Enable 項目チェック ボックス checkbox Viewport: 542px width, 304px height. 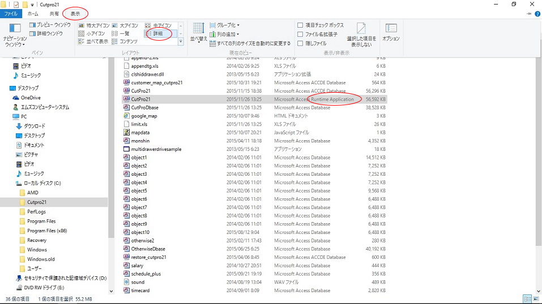(300, 25)
